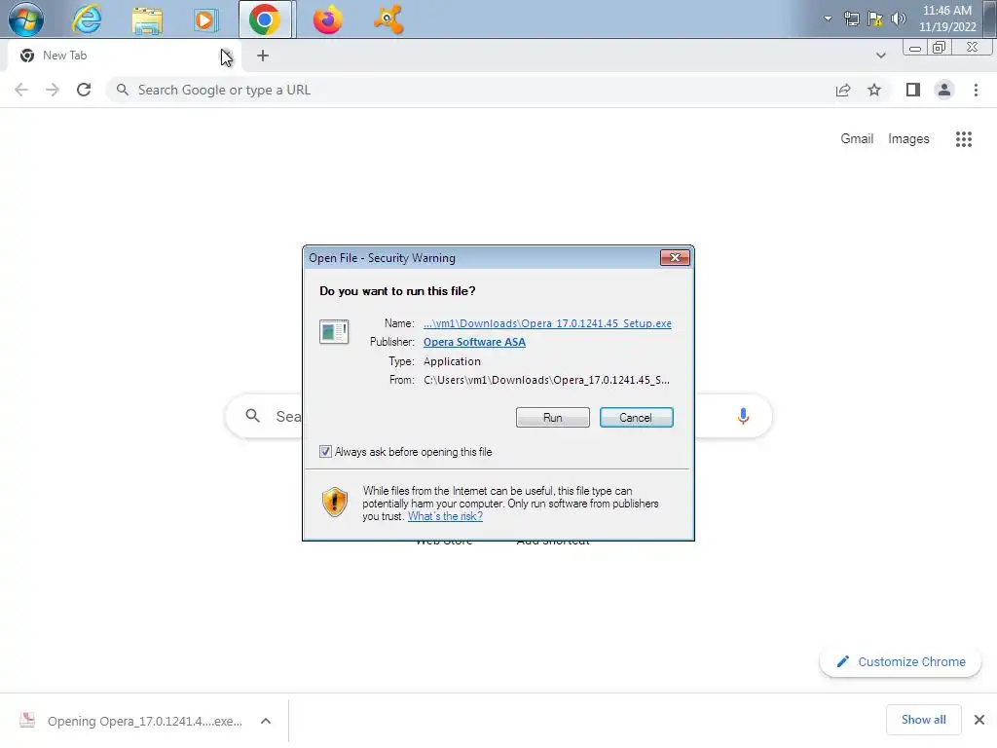
Task: Open Windows Explorer from the taskbar
Action: [x=147, y=19]
